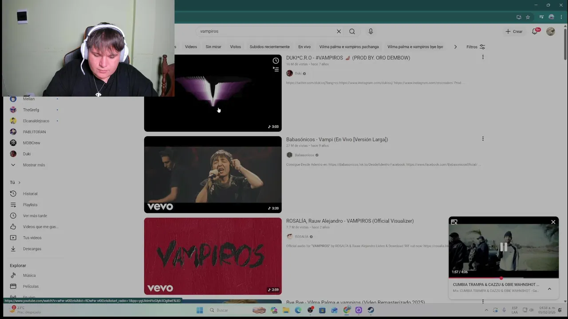Open the Chrome three-dot menu
568x319 pixels.
[561, 17]
